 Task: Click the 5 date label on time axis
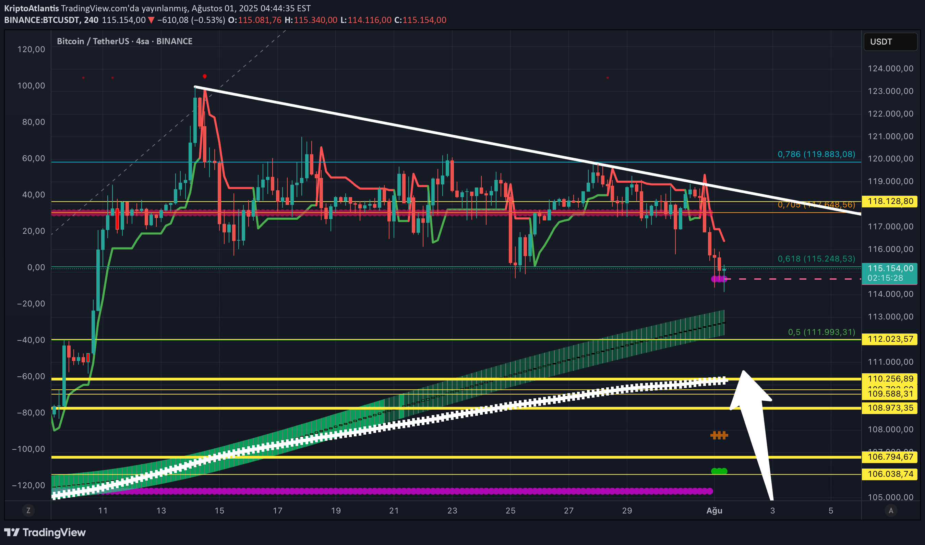click(831, 510)
